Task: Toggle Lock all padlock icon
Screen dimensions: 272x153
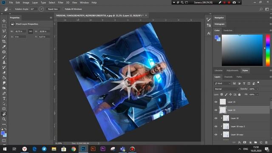Action: click(239, 94)
